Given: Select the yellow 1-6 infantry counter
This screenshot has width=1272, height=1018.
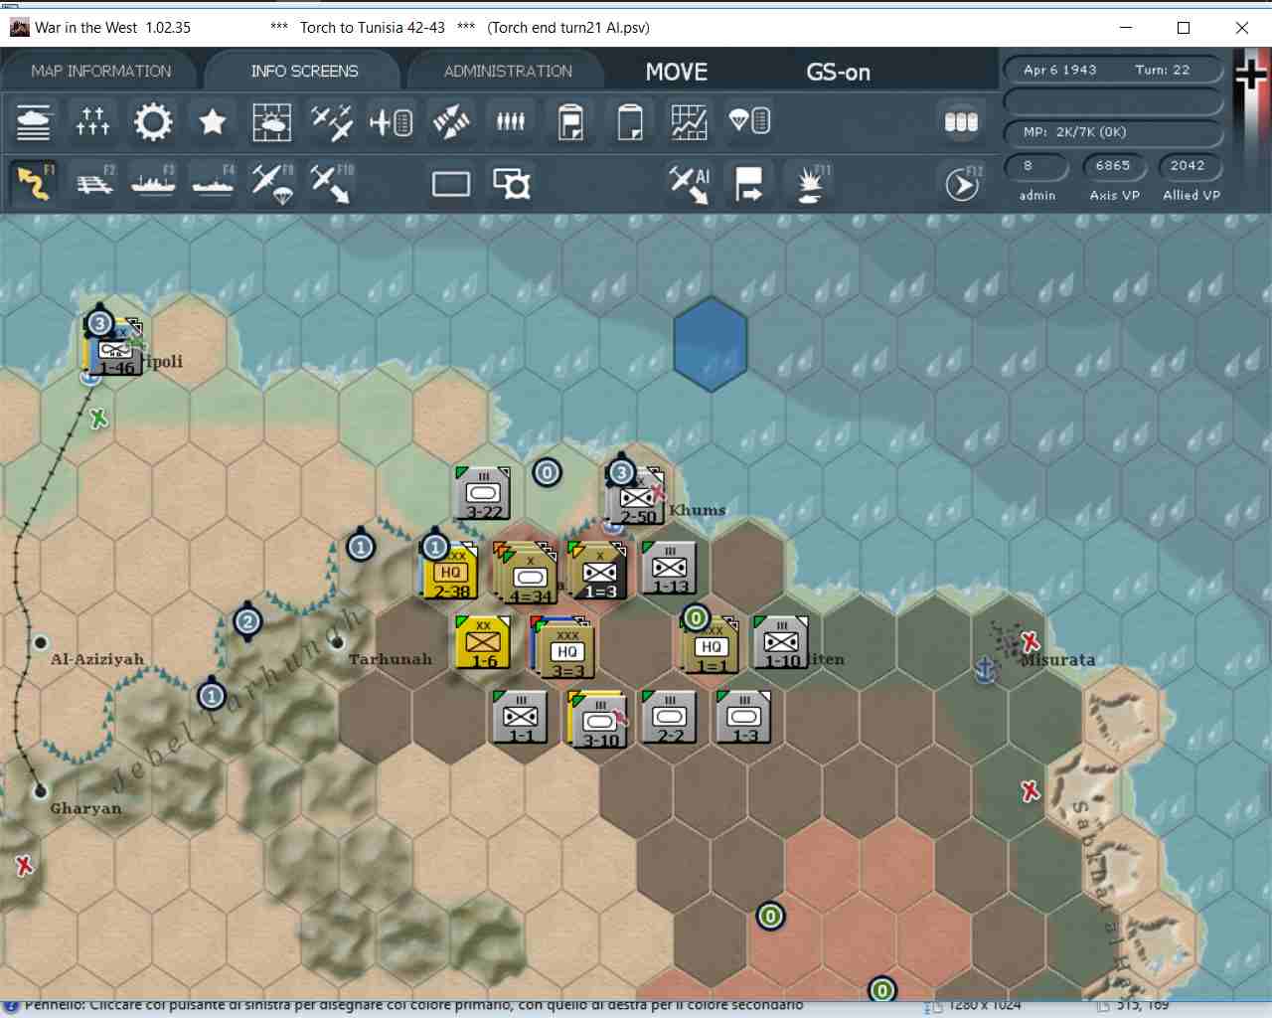Looking at the screenshot, I should point(483,642).
